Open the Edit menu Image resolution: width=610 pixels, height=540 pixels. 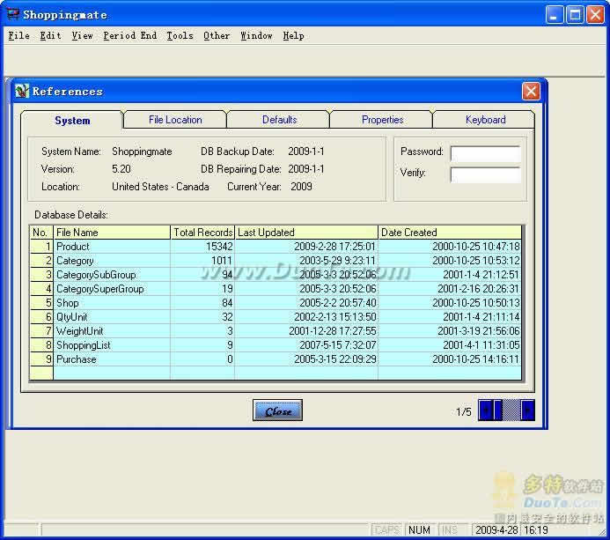[x=50, y=35]
